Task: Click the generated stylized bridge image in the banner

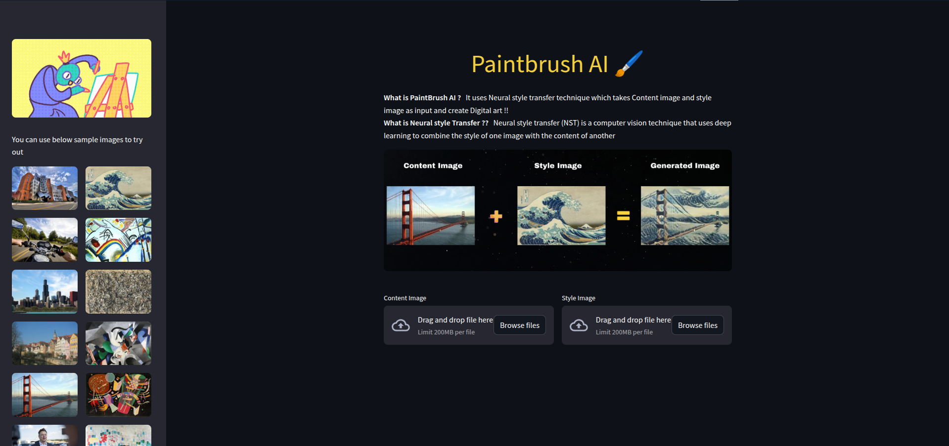Action: pos(685,215)
